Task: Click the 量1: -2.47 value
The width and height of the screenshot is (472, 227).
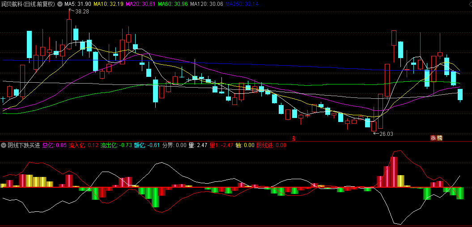Action: click(221, 146)
